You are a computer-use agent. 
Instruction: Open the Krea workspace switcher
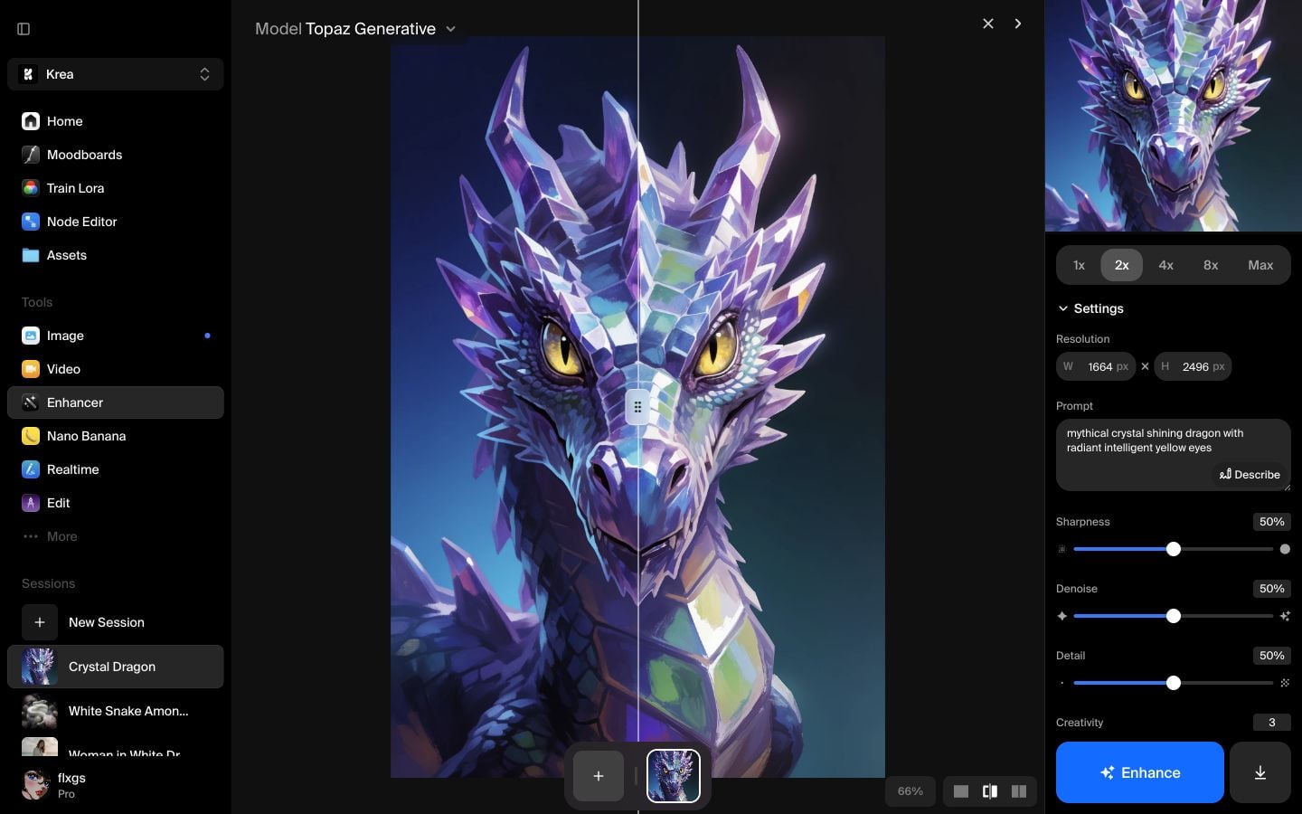point(116,74)
